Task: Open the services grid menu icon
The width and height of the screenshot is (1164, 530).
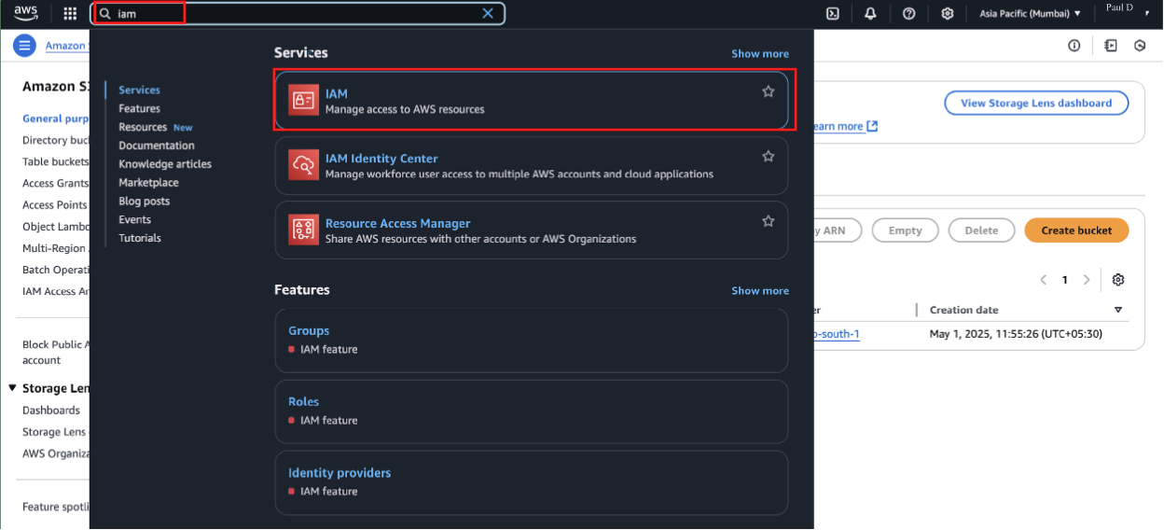Action: pyautogui.click(x=70, y=13)
